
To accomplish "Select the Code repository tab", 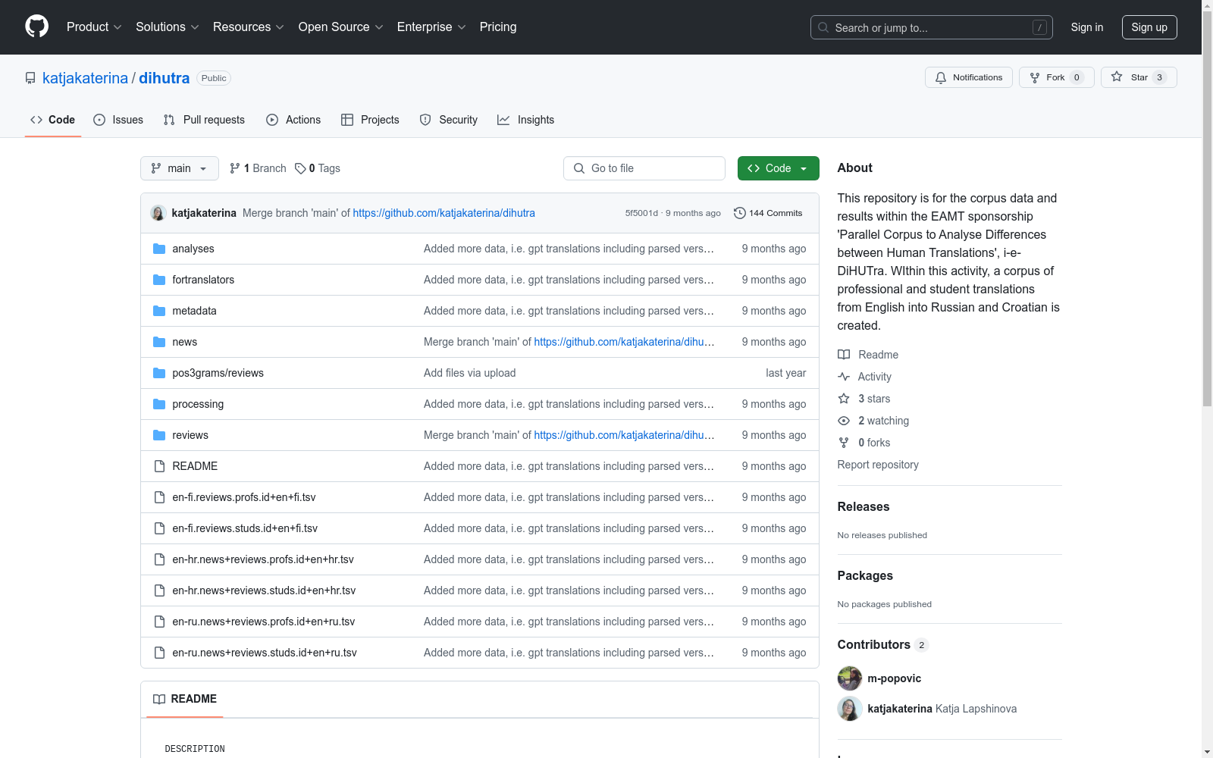I will pyautogui.click(x=53, y=120).
